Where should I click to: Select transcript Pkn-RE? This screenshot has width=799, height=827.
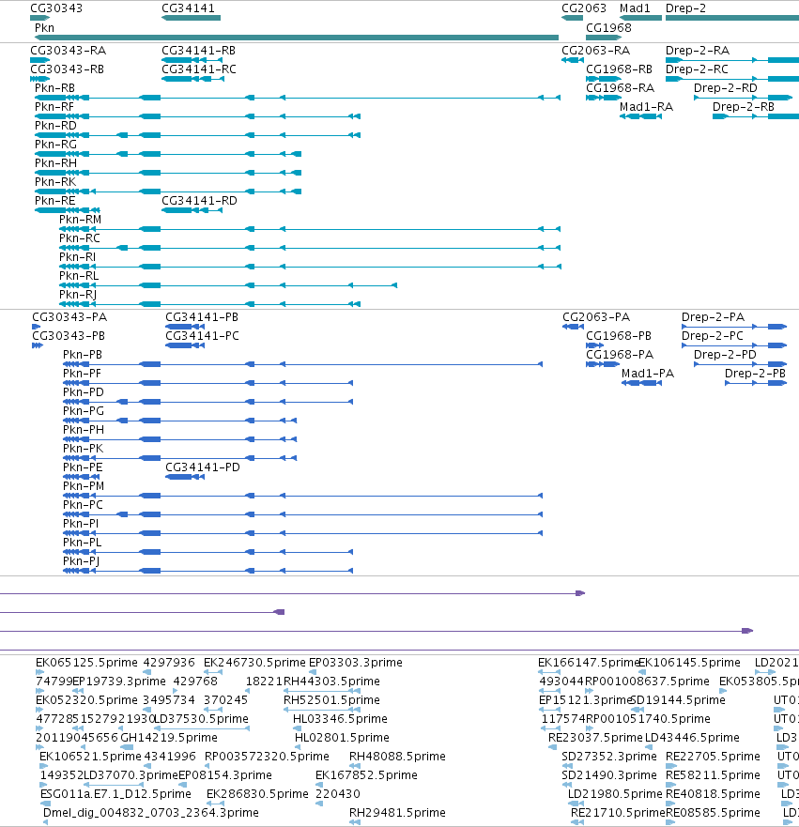(x=68, y=210)
